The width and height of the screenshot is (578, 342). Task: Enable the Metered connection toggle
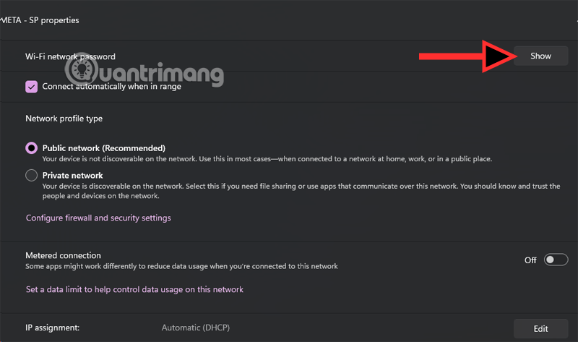pyautogui.click(x=556, y=260)
